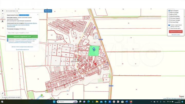Open the measurement ruler tool
Viewport: 185px width, 104px height.
(3, 93)
